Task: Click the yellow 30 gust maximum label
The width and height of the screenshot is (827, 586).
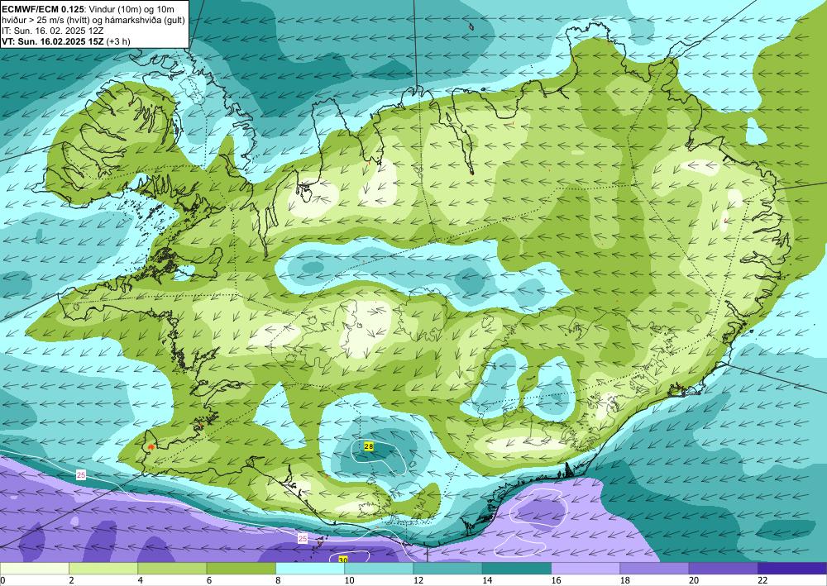Action: click(x=343, y=559)
